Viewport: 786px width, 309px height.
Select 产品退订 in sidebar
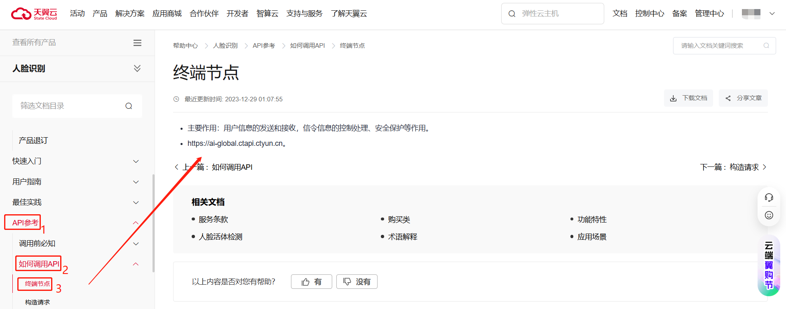(33, 140)
